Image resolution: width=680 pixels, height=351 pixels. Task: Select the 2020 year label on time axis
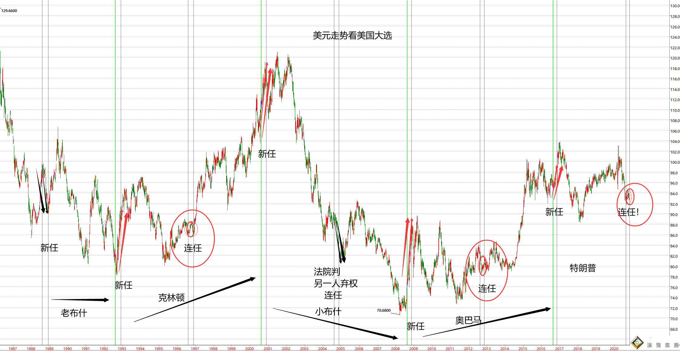(x=614, y=349)
